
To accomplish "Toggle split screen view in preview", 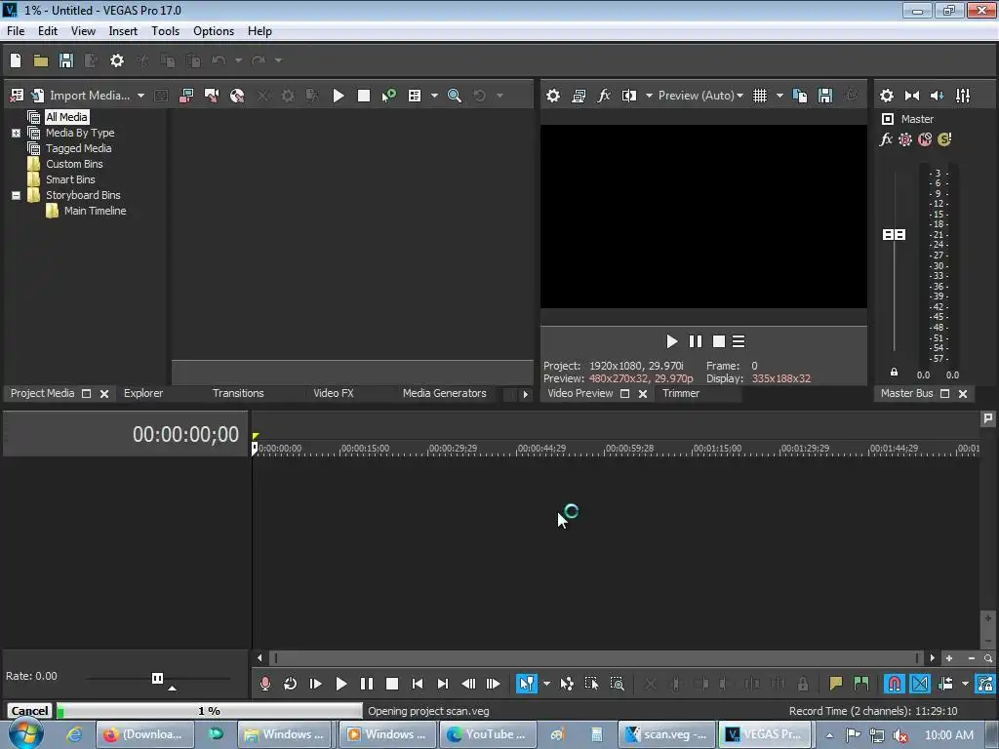I will [629, 96].
